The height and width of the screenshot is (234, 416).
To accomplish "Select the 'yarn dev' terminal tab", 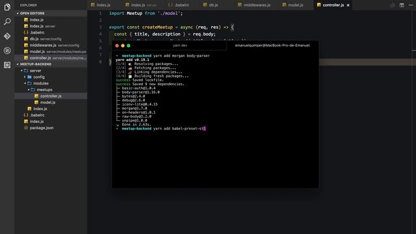I will (180, 45).
